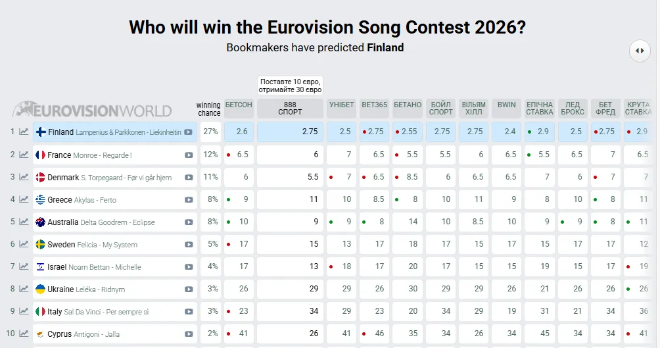Play the Denmark song video icon
Screen dimensions: 660x348
(189, 178)
